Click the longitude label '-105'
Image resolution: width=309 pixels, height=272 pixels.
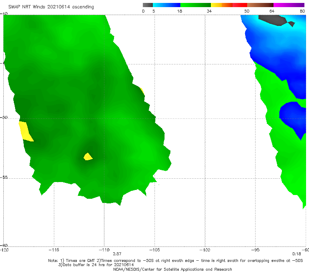[154, 250]
